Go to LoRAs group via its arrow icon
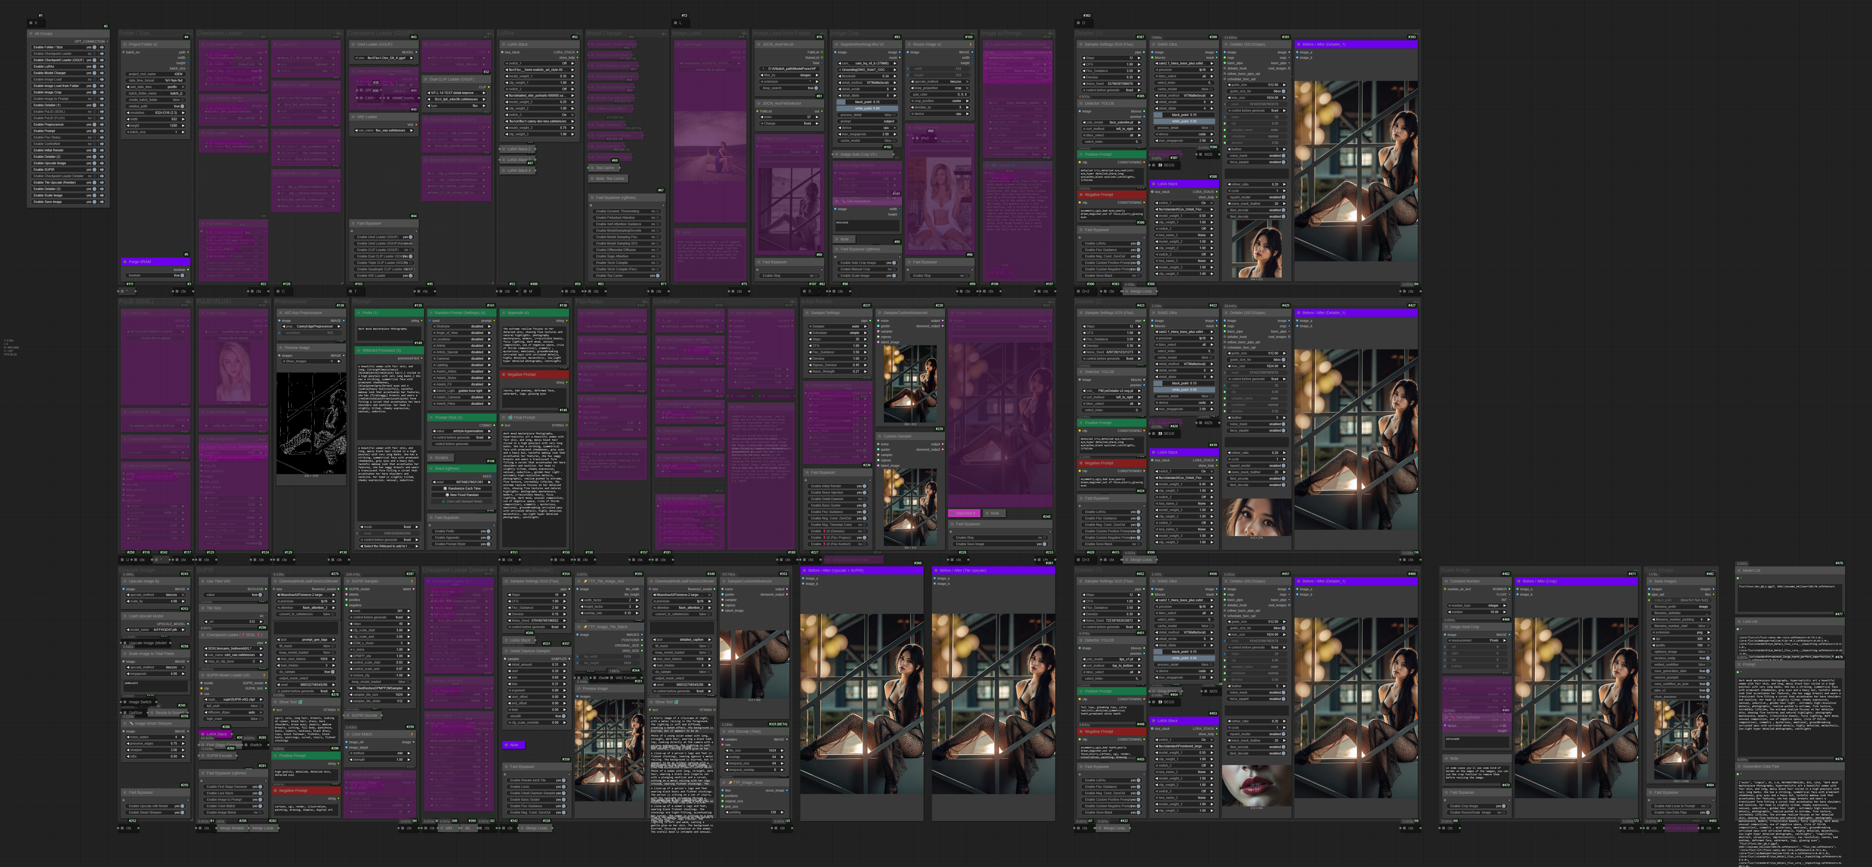Image resolution: width=1872 pixels, height=867 pixels. [x=102, y=67]
